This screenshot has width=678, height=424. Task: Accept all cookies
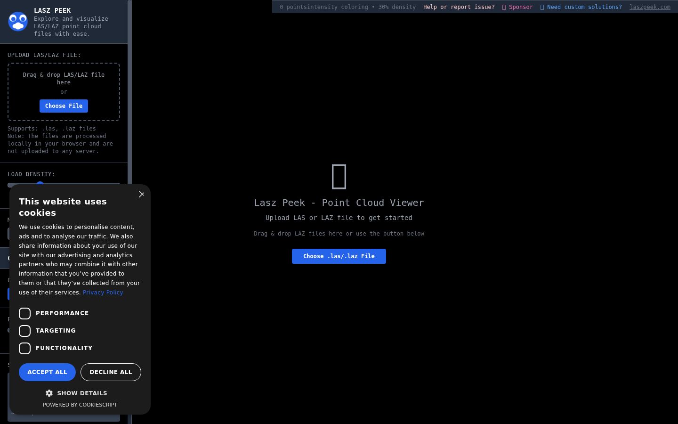point(47,372)
